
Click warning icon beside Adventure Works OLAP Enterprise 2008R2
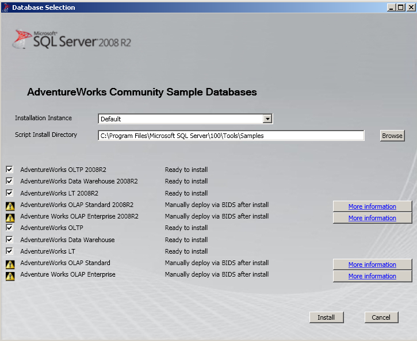10,218
